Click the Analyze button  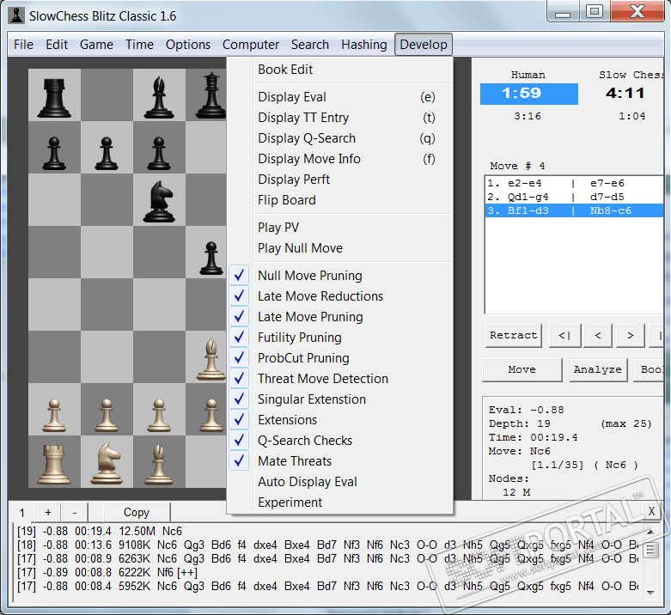(x=598, y=369)
